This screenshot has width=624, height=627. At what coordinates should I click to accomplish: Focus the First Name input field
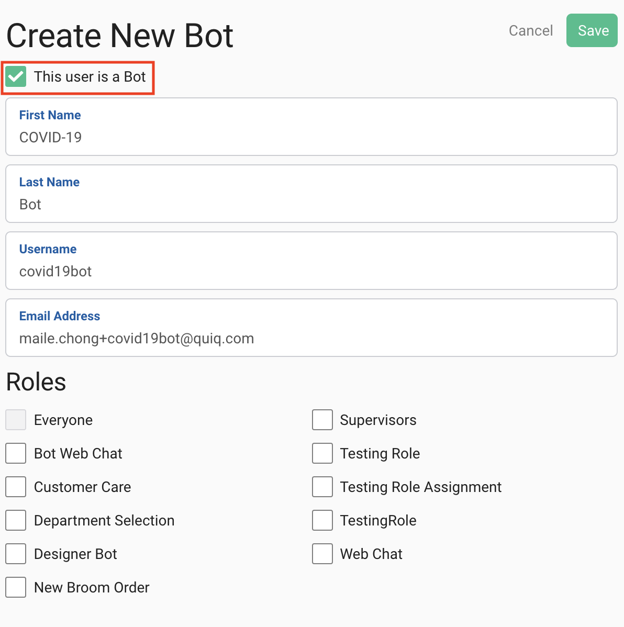[311, 127]
